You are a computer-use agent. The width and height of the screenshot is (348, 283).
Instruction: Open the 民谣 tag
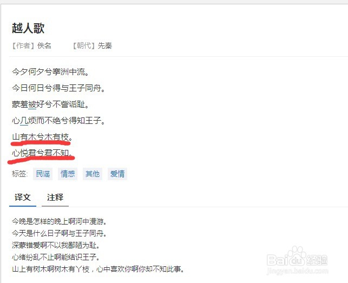coord(43,174)
